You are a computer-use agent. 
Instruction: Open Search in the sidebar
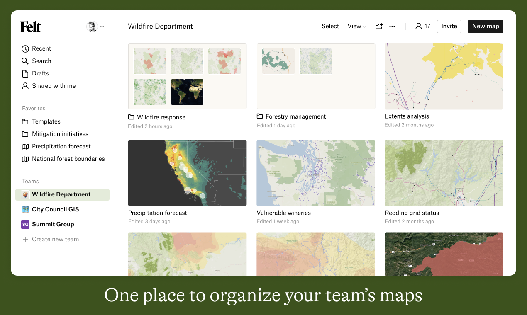tap(41, 61)
